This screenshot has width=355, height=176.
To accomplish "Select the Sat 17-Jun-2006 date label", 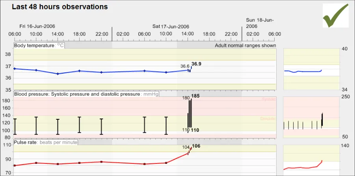I will 171,26.
